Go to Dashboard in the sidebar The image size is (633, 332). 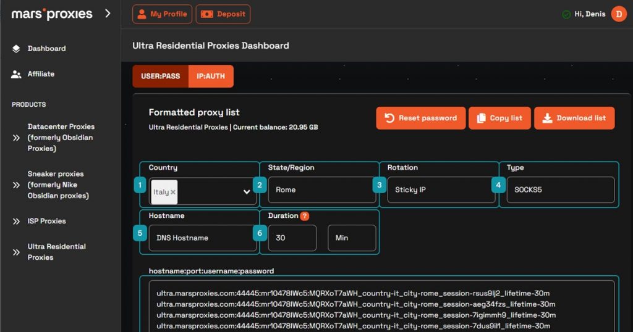point(46,48)
